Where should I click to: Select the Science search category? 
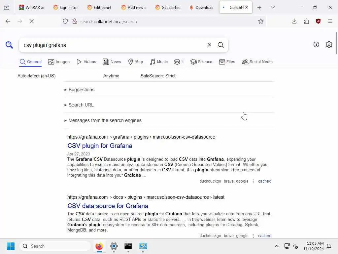[x=201, y=62]
